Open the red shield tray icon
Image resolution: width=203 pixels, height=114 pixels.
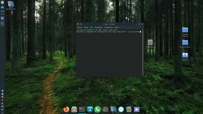[x=2, y=97]
